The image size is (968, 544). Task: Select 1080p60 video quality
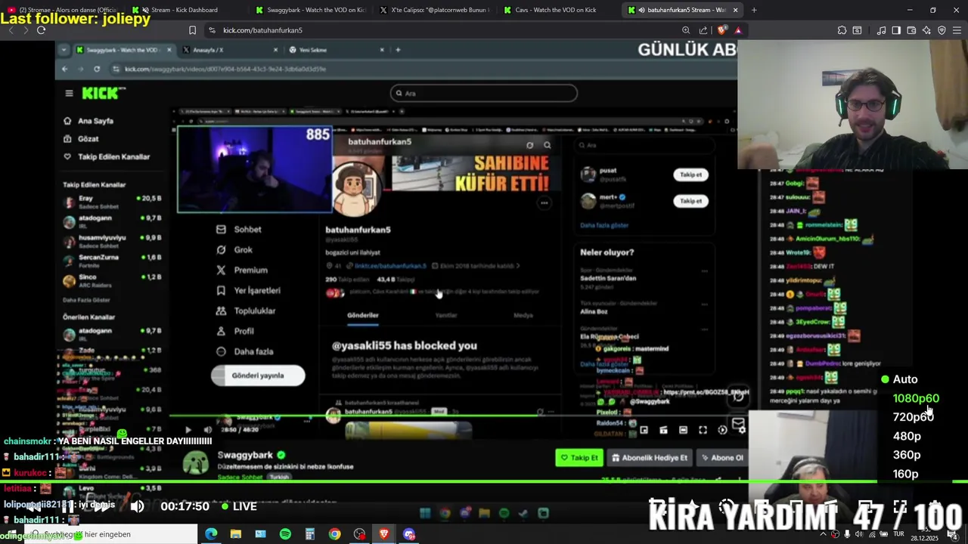(916, 398)
